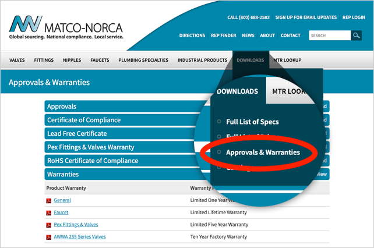
Task: Open the General warranty PDF link
Action: coord(62,200)
